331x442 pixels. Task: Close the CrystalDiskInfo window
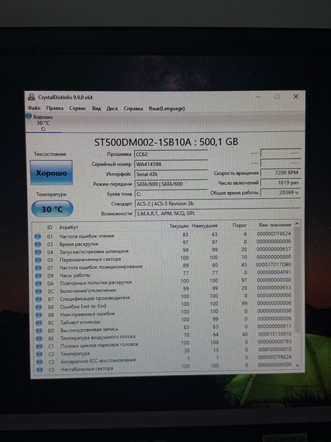[296, 97]
